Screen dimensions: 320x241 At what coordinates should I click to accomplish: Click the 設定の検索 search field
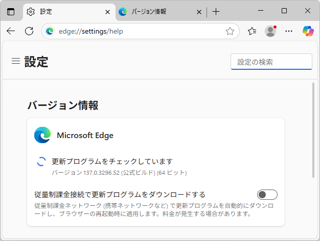coord(271,62)
